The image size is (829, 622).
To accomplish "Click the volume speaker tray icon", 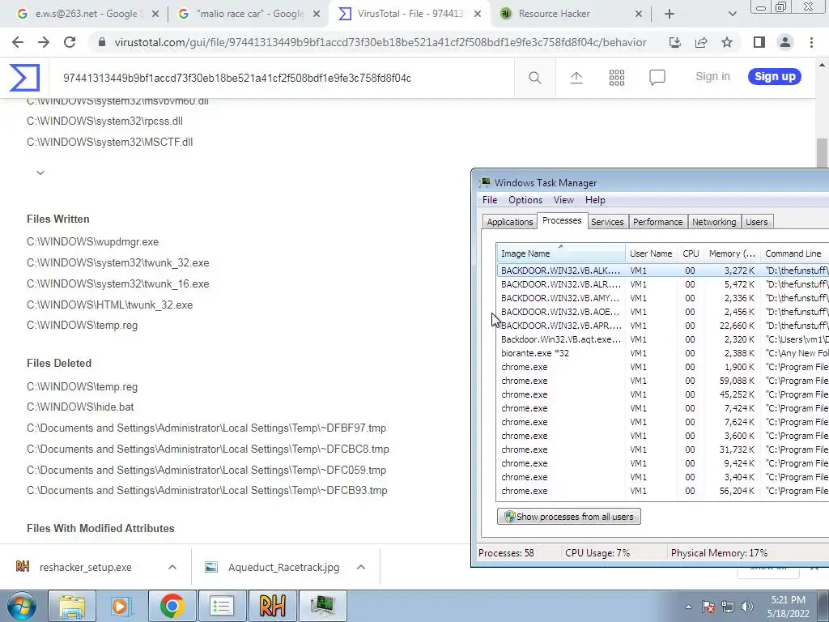I will coord(747,607).
